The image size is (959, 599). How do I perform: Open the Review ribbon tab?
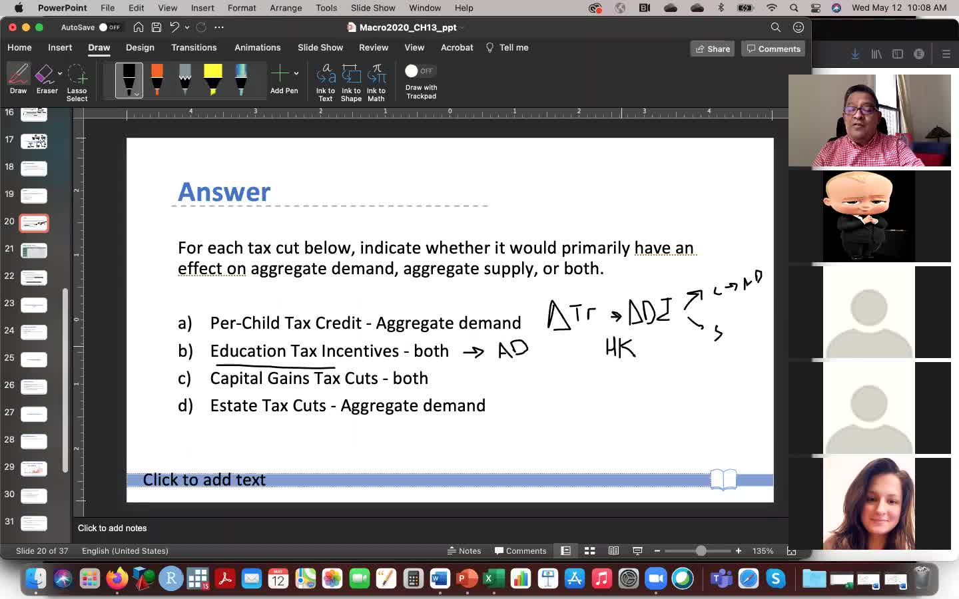[374, 48]
